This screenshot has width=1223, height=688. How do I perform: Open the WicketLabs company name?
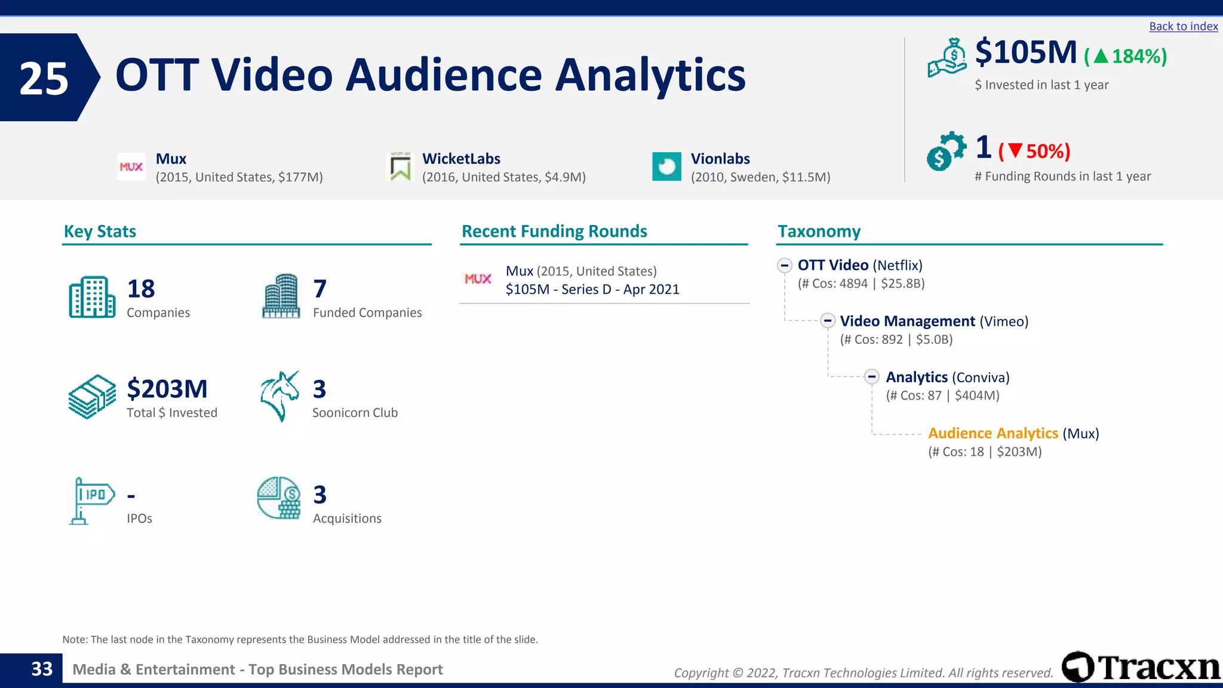(x=461, y=159)
